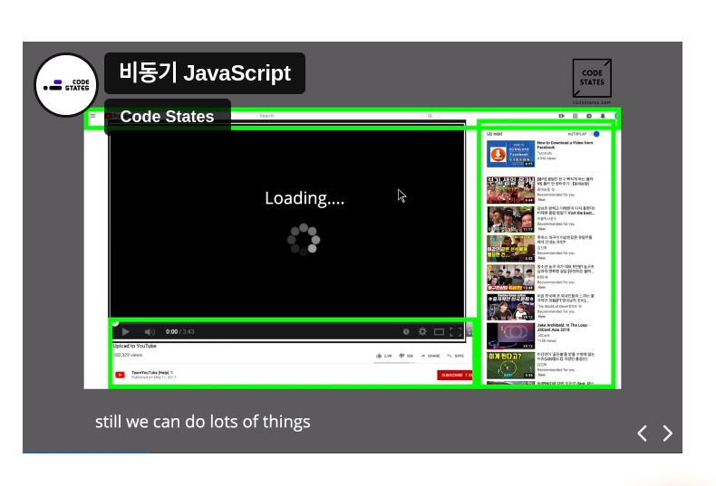Open the '이게 된다고?' soccer video thumbnail
This screenshot has width=716, height=486.
click(510, 366)
